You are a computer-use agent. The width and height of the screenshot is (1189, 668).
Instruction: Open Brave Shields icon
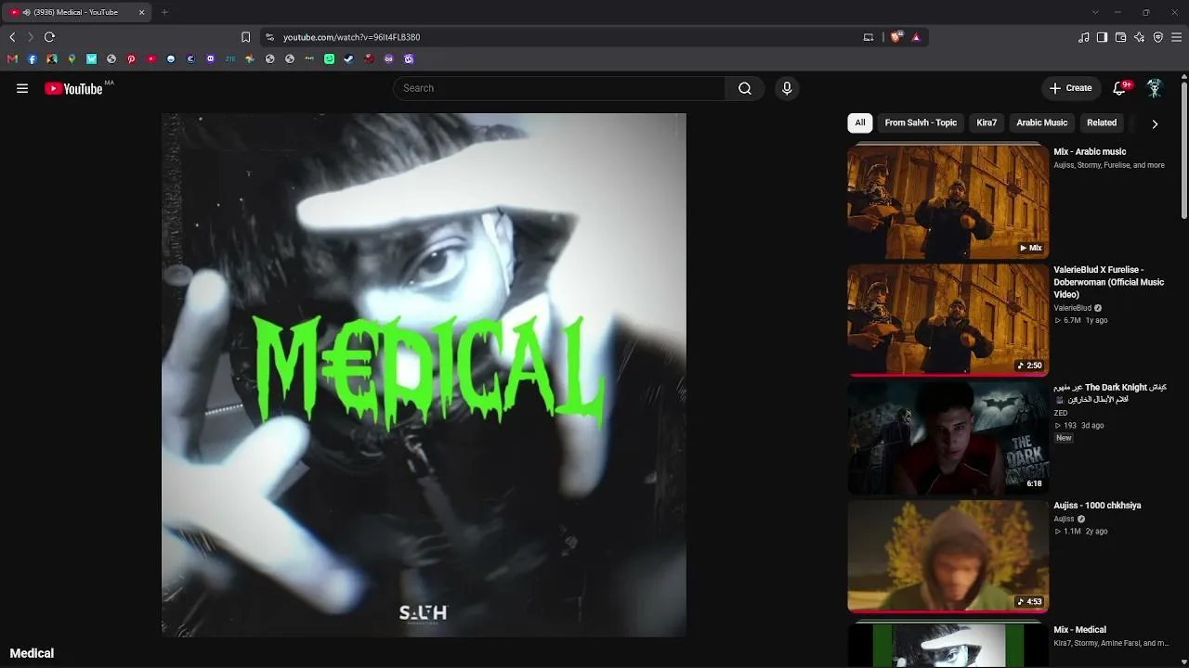(896, 37)
